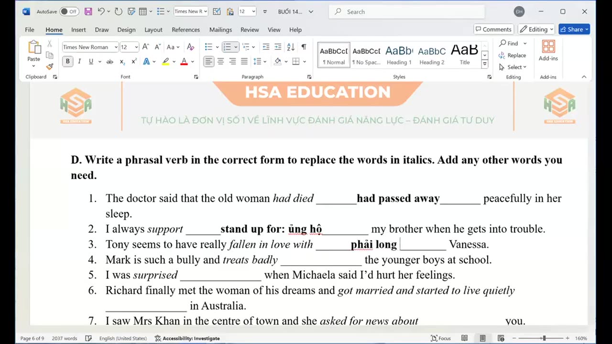Apply the yellow text highlight color
Screen dimensions: 612x344
tap(165, 62)
